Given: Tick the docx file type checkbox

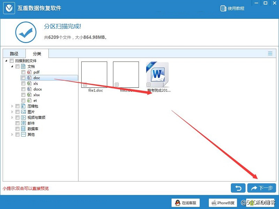Looking at the screenshot, I should pyautogui.click(x=23, y=89).
